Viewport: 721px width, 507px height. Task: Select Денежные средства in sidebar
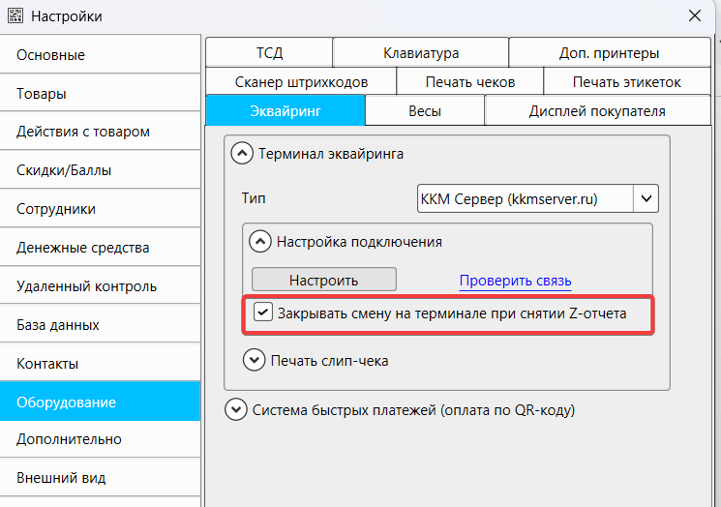(100, 248)
